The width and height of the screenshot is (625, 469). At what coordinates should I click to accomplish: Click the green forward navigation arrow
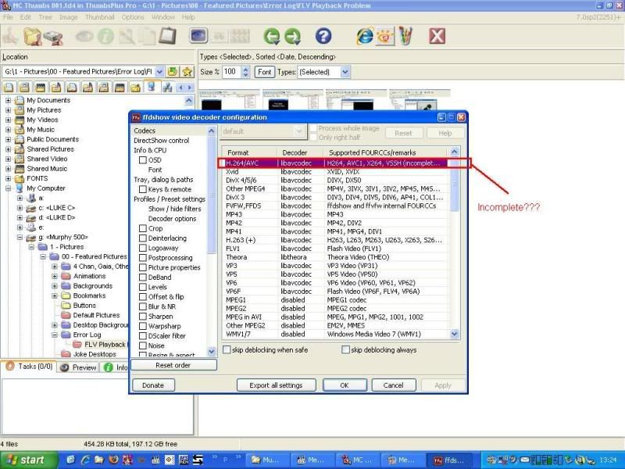pos(293,36)
